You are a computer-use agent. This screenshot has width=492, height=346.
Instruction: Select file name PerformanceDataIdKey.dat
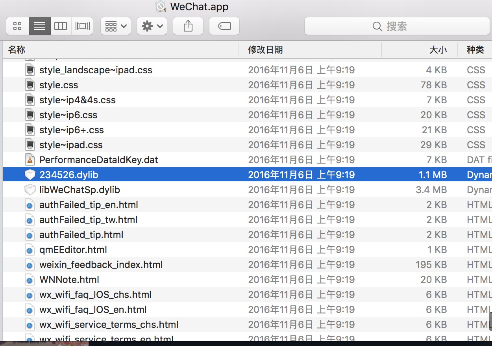point(99,160)
